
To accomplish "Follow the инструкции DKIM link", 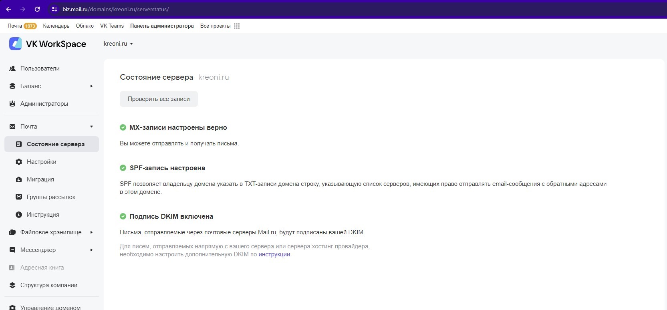I will pos(274,254).
